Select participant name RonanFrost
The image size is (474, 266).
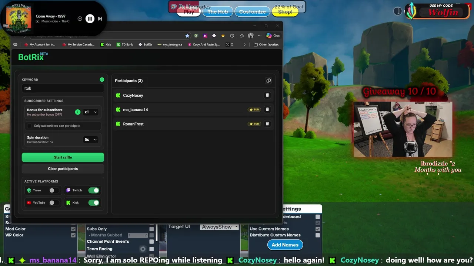[133, 124]
